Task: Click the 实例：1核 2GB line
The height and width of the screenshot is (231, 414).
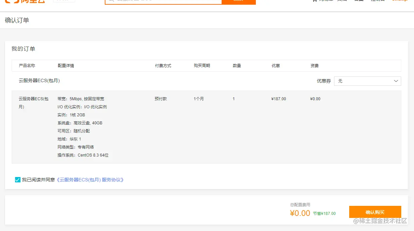Action: [71, 115]
